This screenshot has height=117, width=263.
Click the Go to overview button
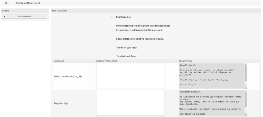click(25, 16)
